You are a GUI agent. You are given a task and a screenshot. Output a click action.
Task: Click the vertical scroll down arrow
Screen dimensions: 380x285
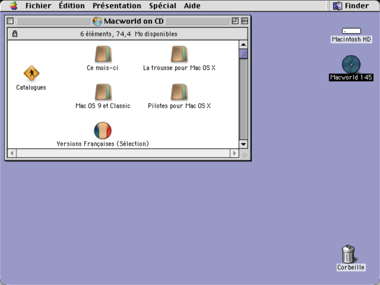coord(243,144)
